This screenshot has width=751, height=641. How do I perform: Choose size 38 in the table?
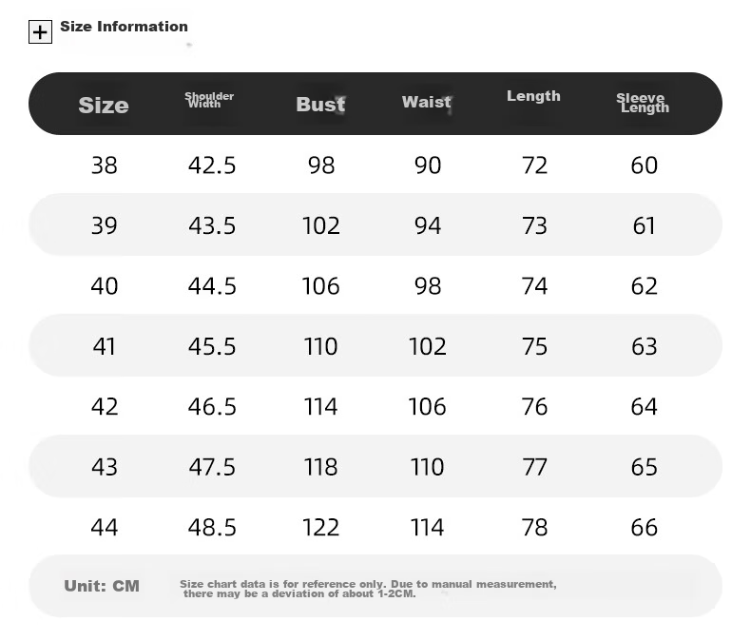click(x=105, y=165)
